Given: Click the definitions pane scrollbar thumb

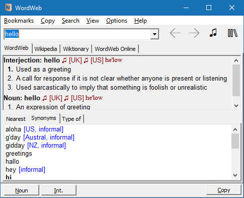Looking at the screenshot, I should coord(236,80).
